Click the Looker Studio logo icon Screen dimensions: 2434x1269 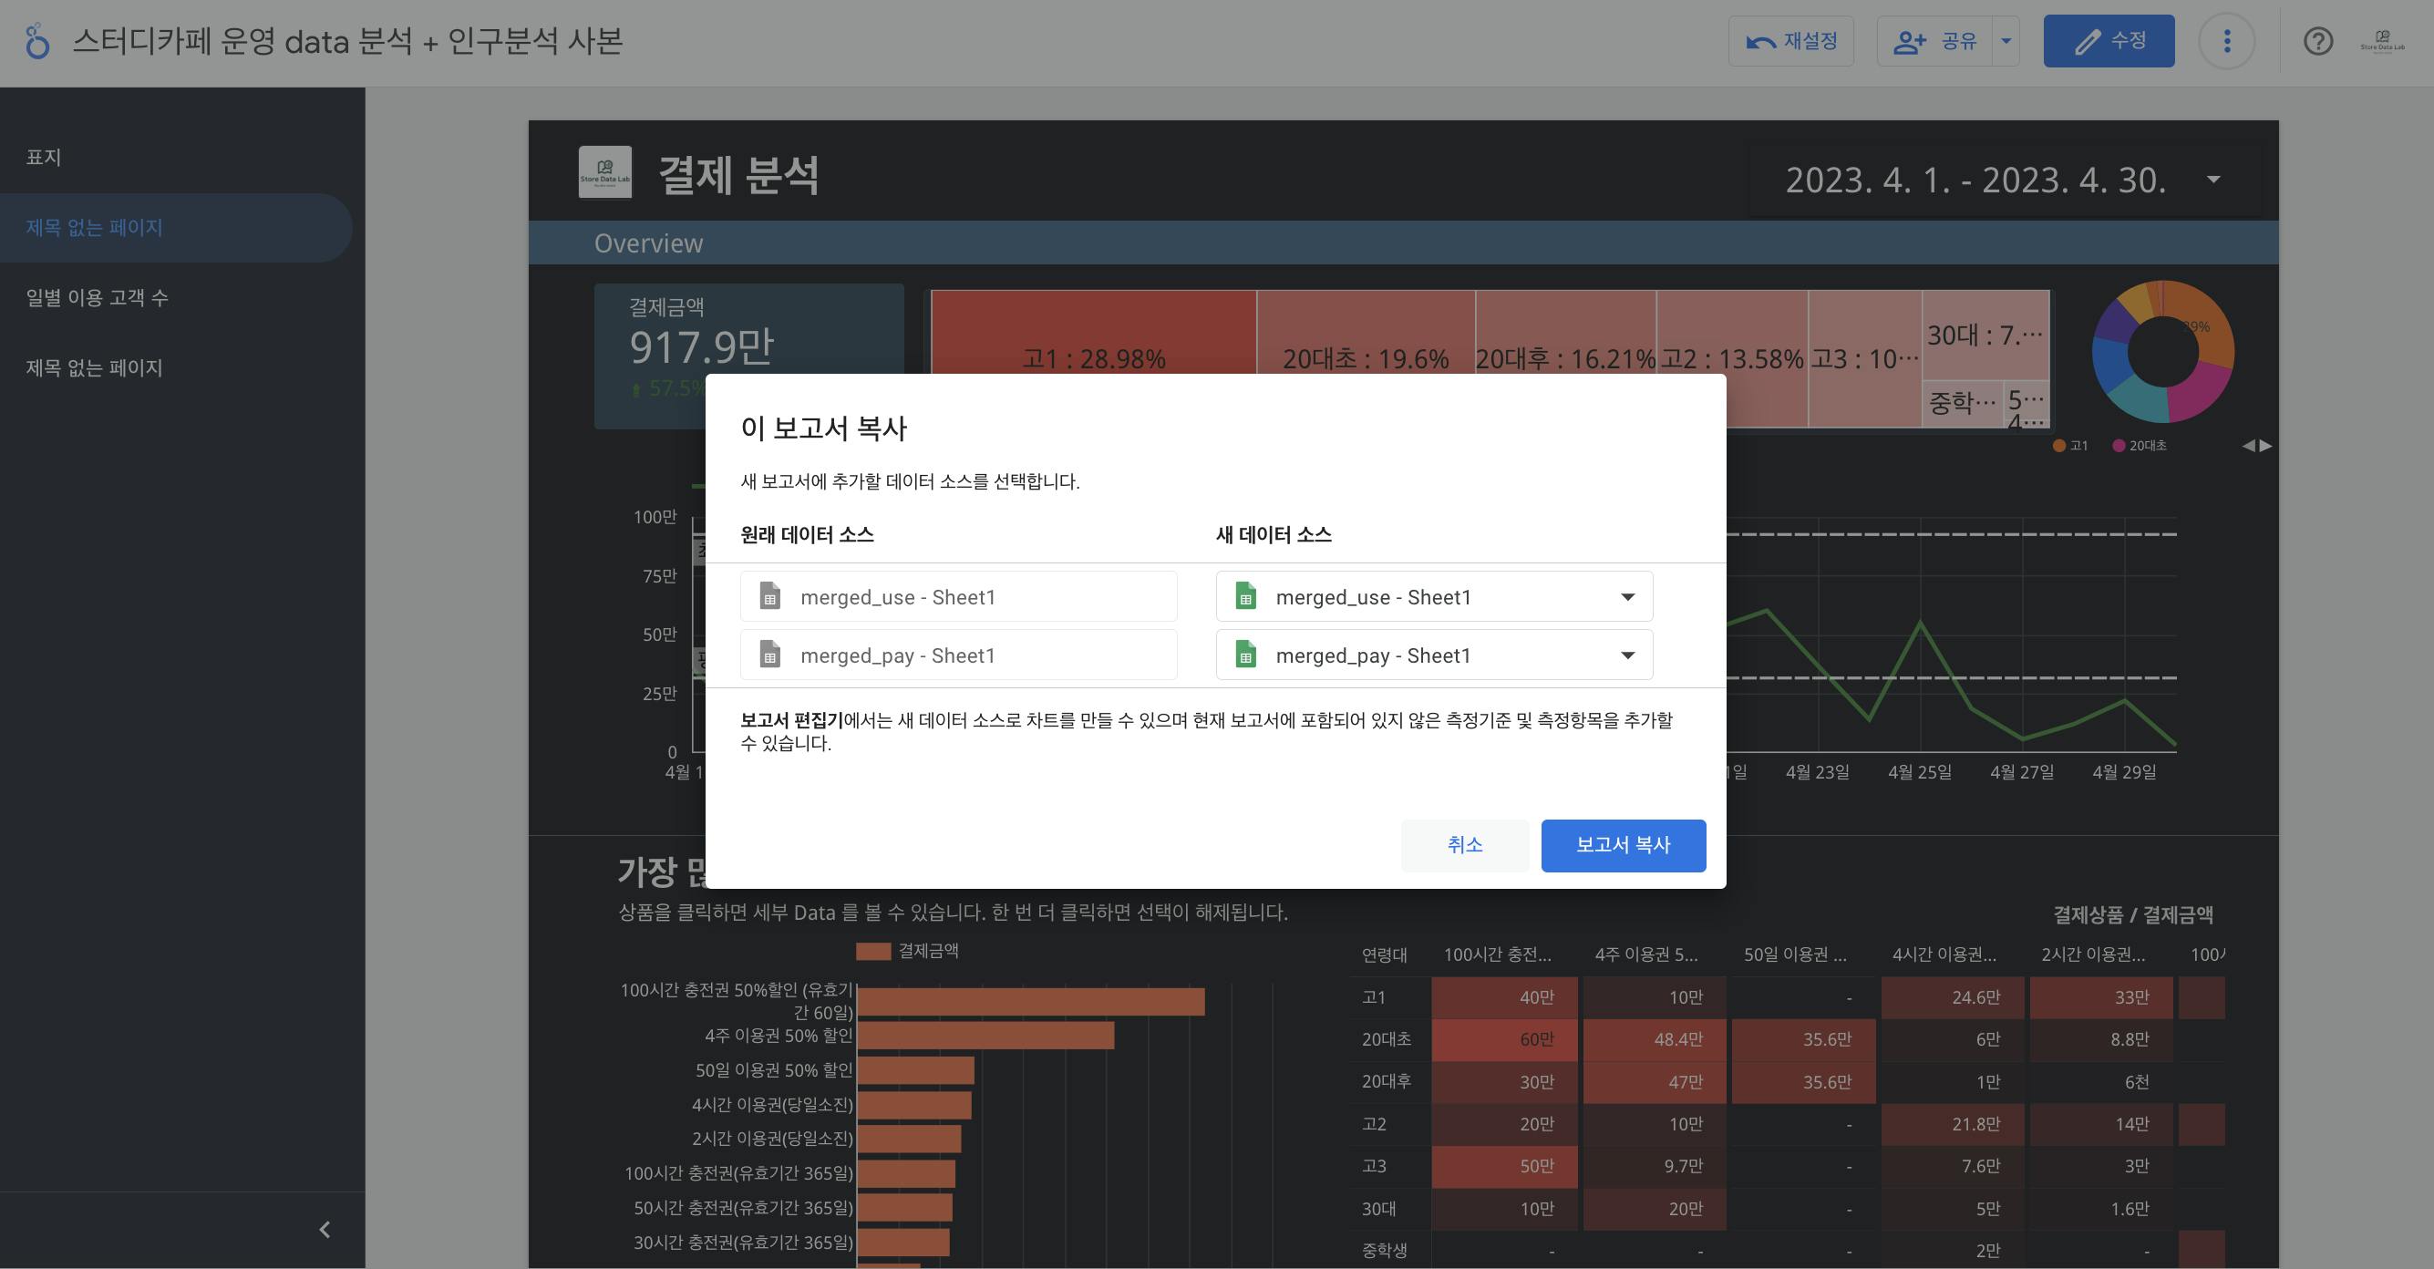[x=36, y=42]
